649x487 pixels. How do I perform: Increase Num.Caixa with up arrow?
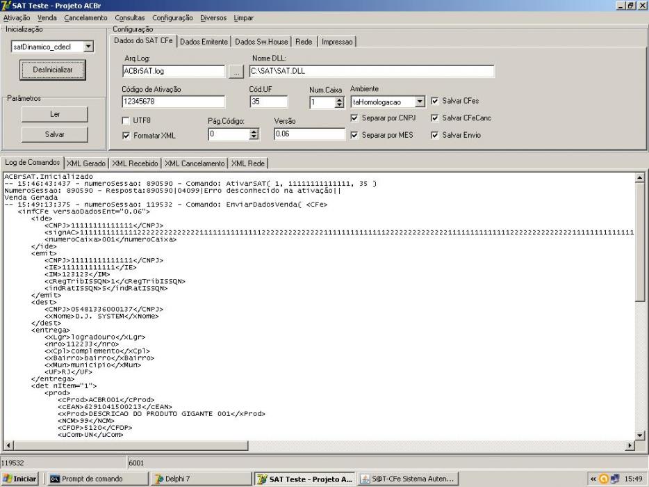[x=339, y=99]
